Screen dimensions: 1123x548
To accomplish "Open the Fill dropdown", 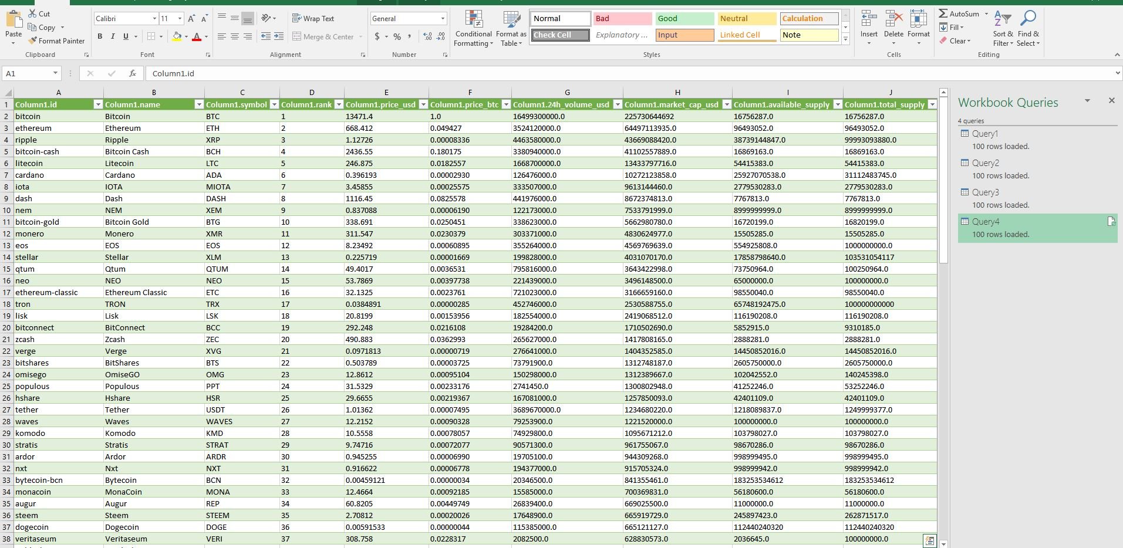I will click(952, 28).
